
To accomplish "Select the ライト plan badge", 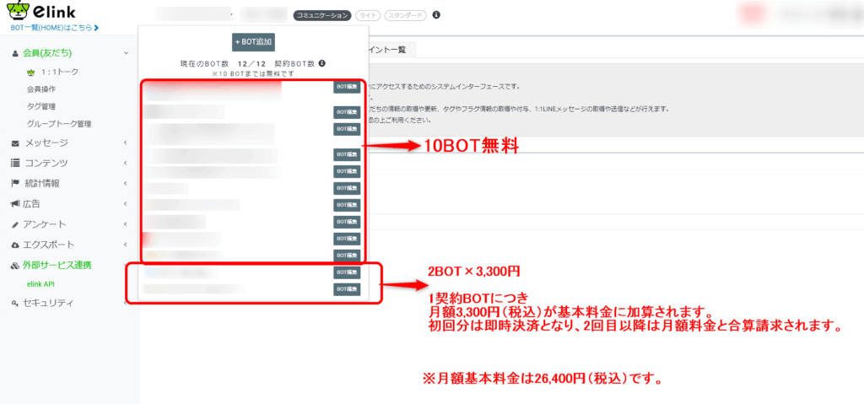I will pyautogui.click(x=367, y=15).
